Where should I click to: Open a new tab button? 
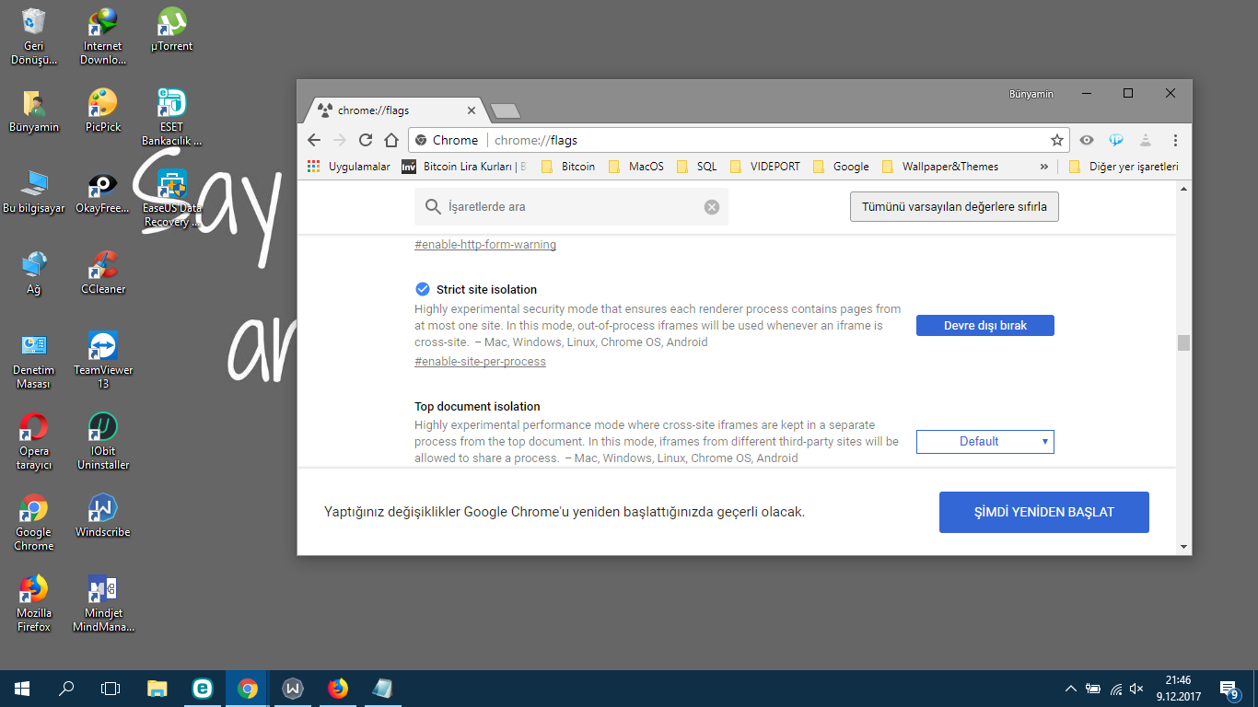(506, 111)
